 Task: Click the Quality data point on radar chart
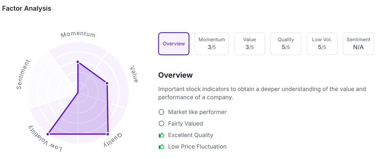click(x=108, y=134)
